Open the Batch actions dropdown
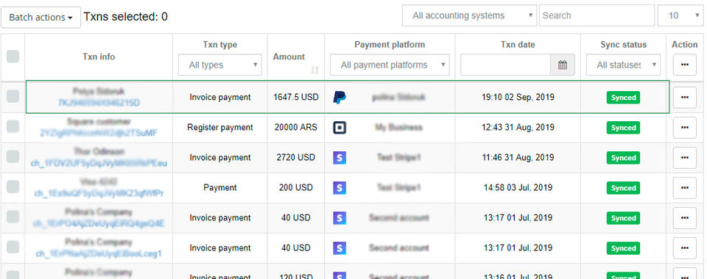The width and height of the screenshot is (707, 279). 41,18
